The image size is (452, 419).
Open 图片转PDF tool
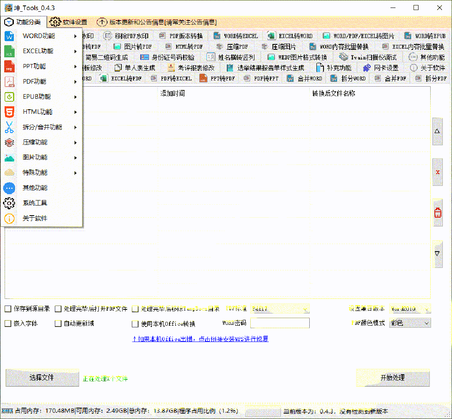(133, 47)
